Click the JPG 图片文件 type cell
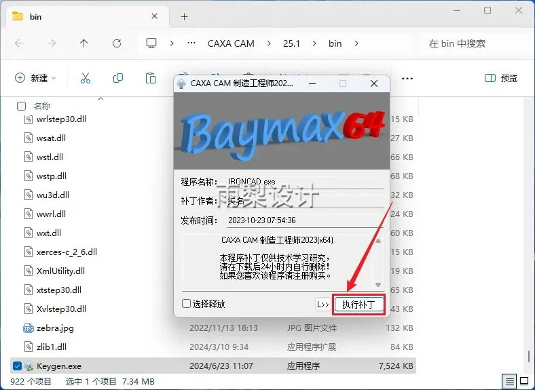Viewport: 535px width, 390px height. point(312,328)
